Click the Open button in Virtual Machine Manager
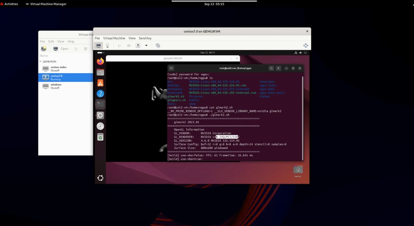The height and width of the screenshot is (226, 414). 61,49
